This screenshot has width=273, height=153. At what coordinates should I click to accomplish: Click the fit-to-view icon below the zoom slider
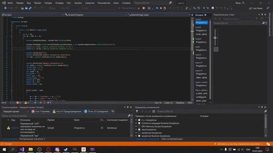coord(216,49)
